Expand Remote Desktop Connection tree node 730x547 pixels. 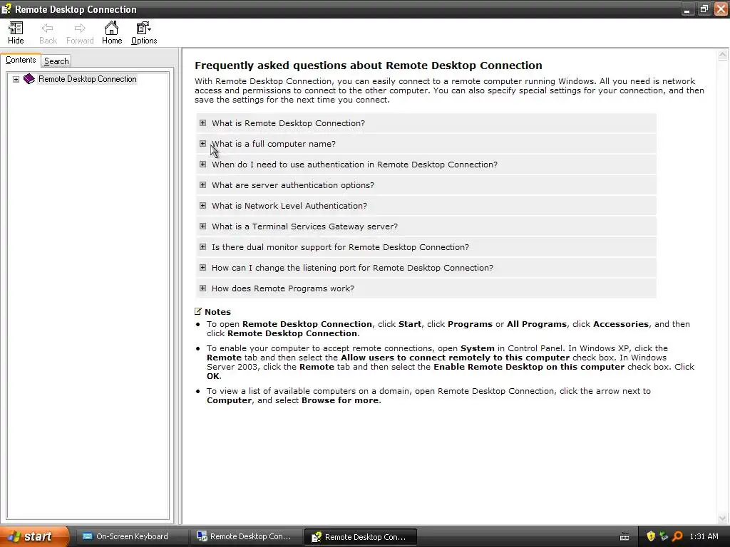[16, 79]
